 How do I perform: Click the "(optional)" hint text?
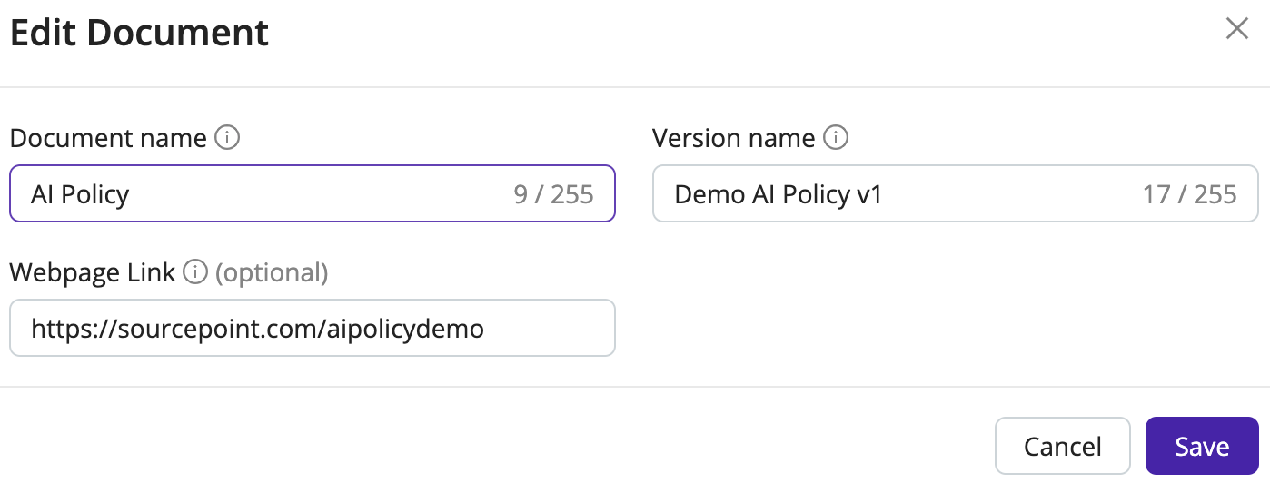272,272
